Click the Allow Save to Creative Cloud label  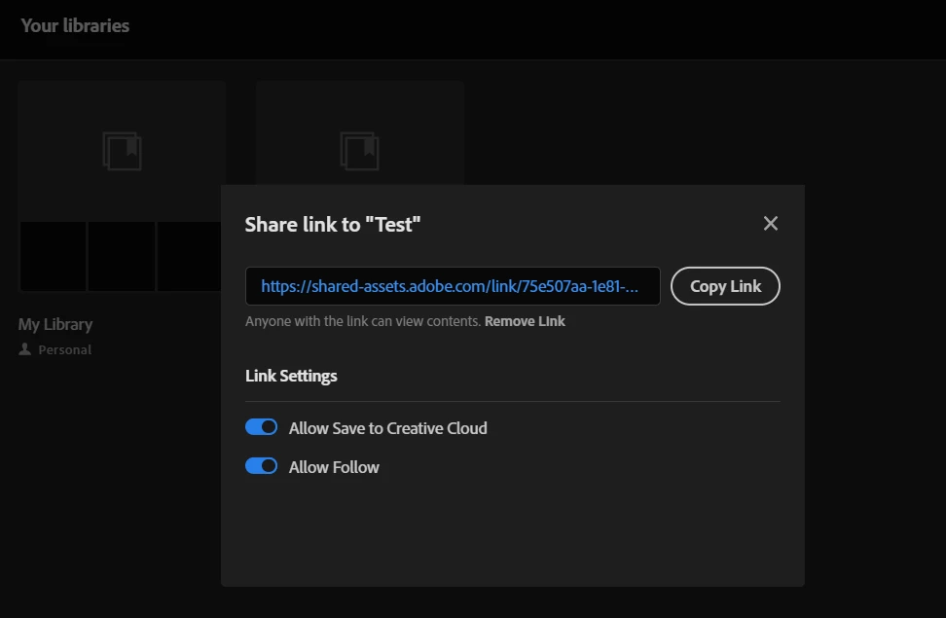387,428
